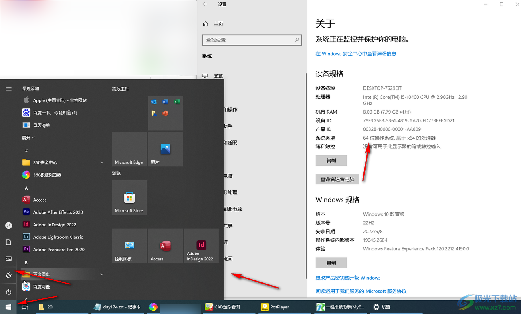This screenshot has width=521, height=314.
Task: Open the Access tile
Action: (x=165, y=246)
